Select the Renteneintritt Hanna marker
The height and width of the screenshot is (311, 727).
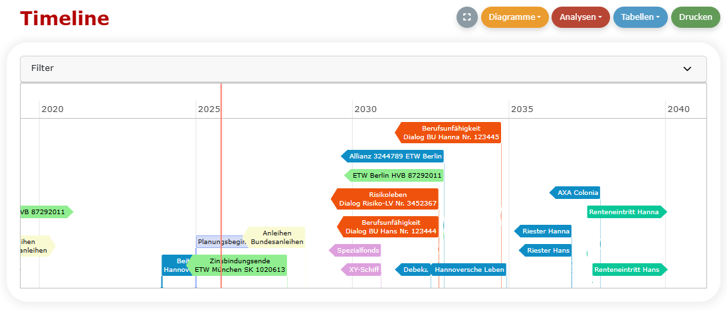pos(627,212)
